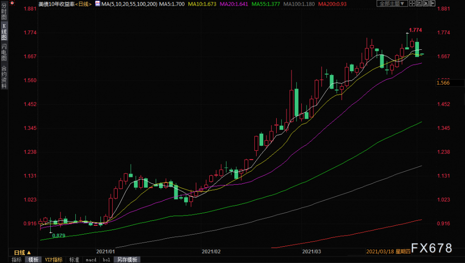Choose the macd template
The width and height of the screenshot is (465, 263).
[x=91, y=260]
